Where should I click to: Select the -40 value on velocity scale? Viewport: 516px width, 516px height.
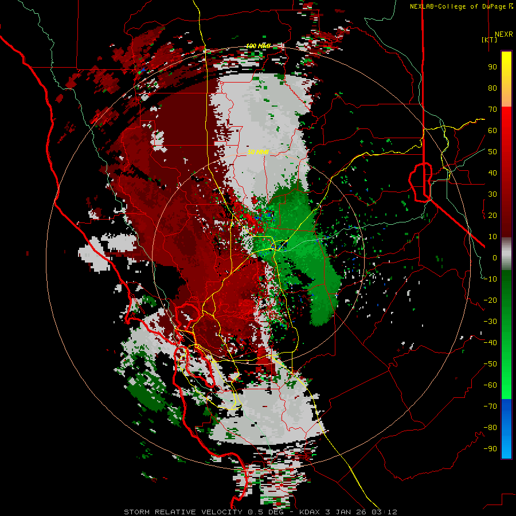point(490,343)
